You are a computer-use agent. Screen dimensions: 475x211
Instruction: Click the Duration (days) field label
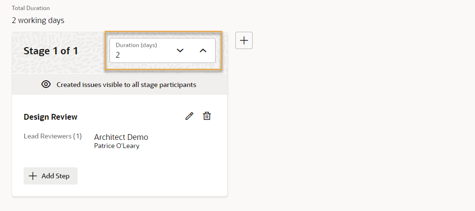coord(136,45)
